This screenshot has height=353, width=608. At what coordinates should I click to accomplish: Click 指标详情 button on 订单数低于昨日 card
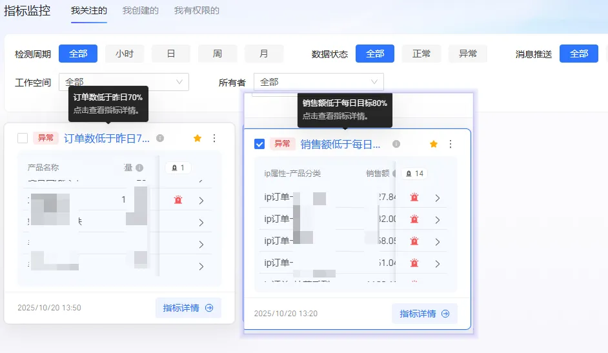click(188, 308)
